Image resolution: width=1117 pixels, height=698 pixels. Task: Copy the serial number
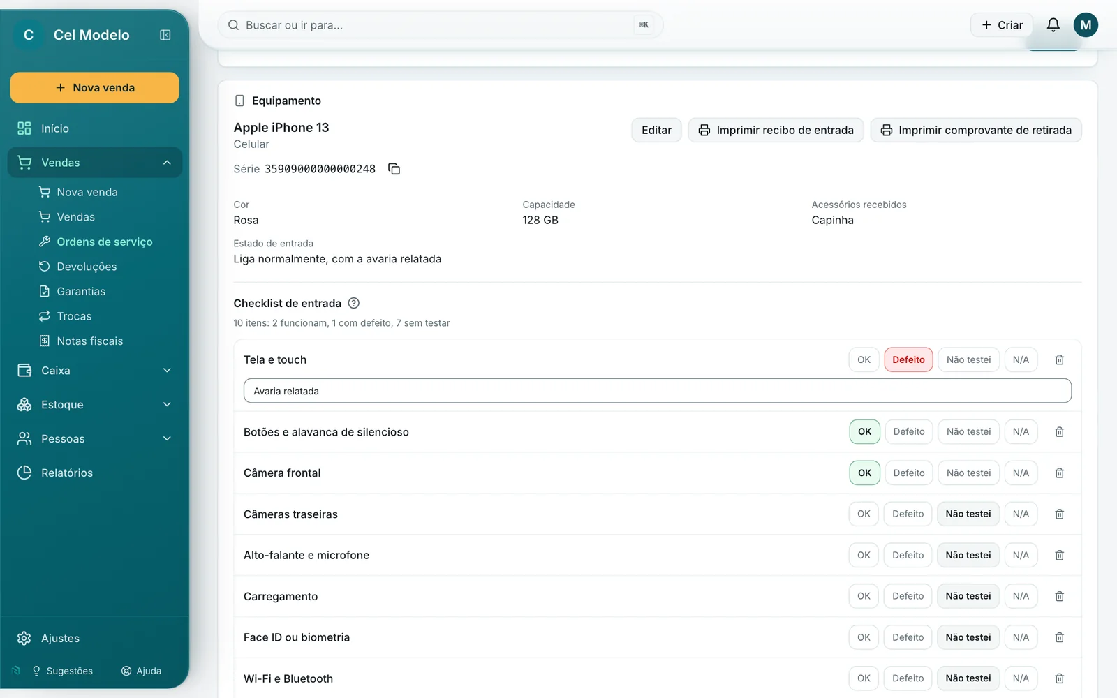394,169
